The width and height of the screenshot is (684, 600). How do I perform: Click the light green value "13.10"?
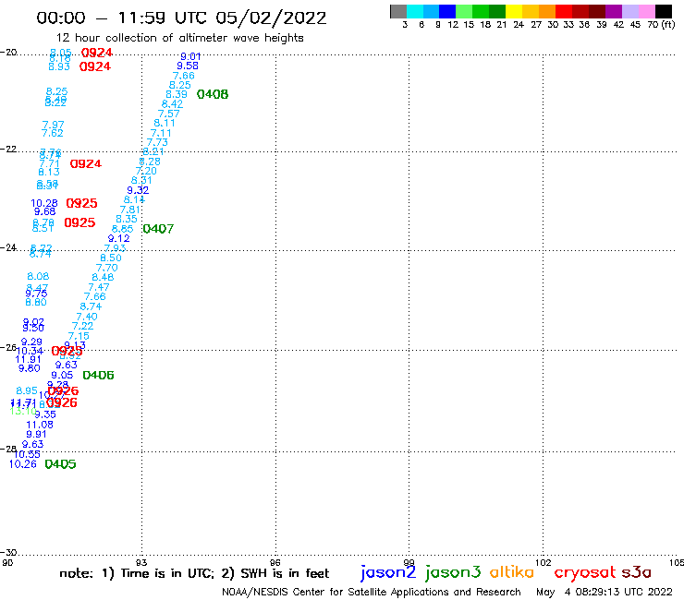coord(23,412)
